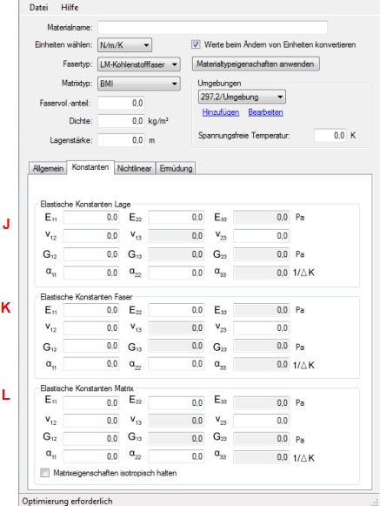
Task: Click E22 field in Elastische Konstanten Lage
Action: point(176,218)
